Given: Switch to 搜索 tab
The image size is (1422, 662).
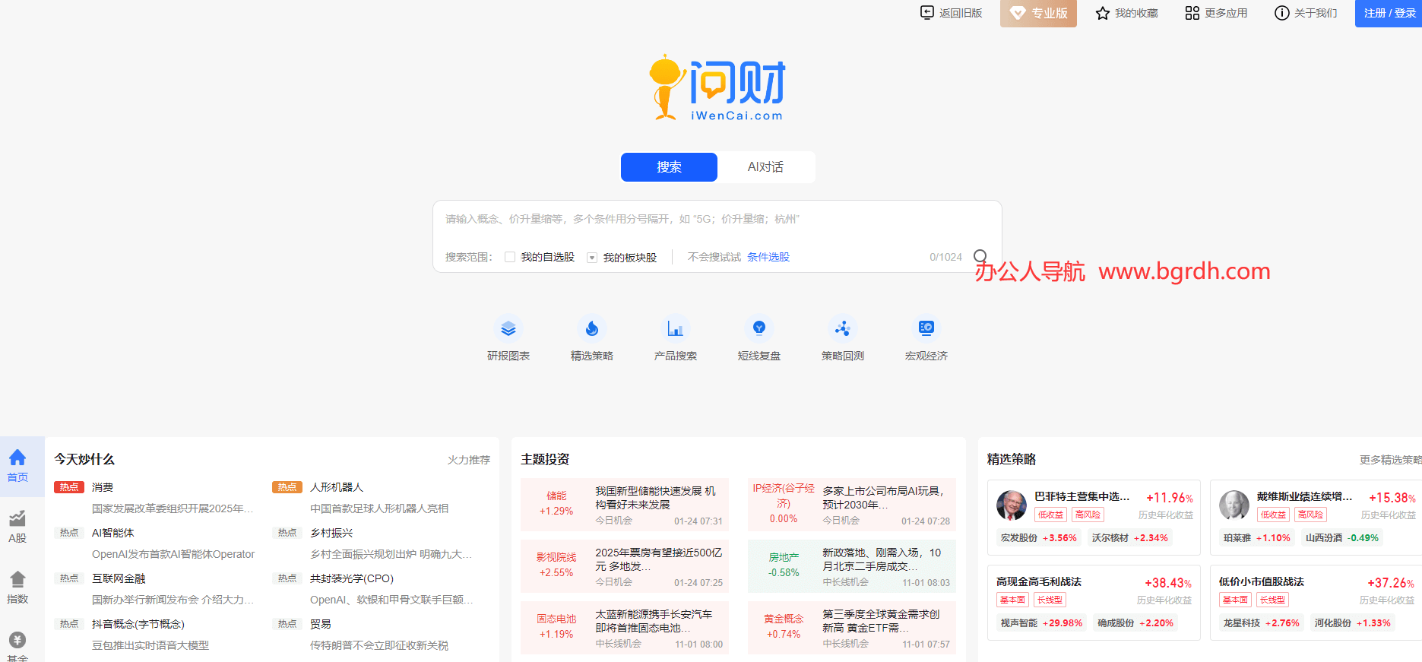Looking at the screenshot, I should tap(669, 167).
